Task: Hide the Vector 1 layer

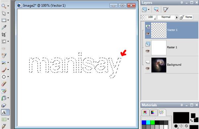Action: click(x=148, y=34)
